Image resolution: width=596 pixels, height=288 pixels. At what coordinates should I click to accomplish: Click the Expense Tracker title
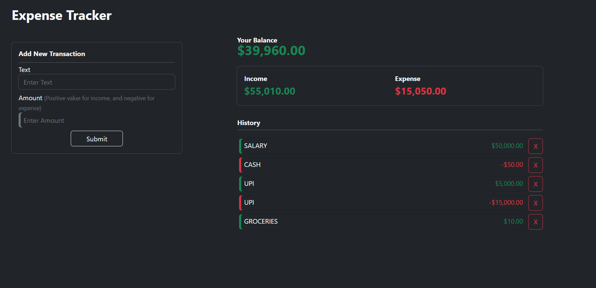coord(61,15)
